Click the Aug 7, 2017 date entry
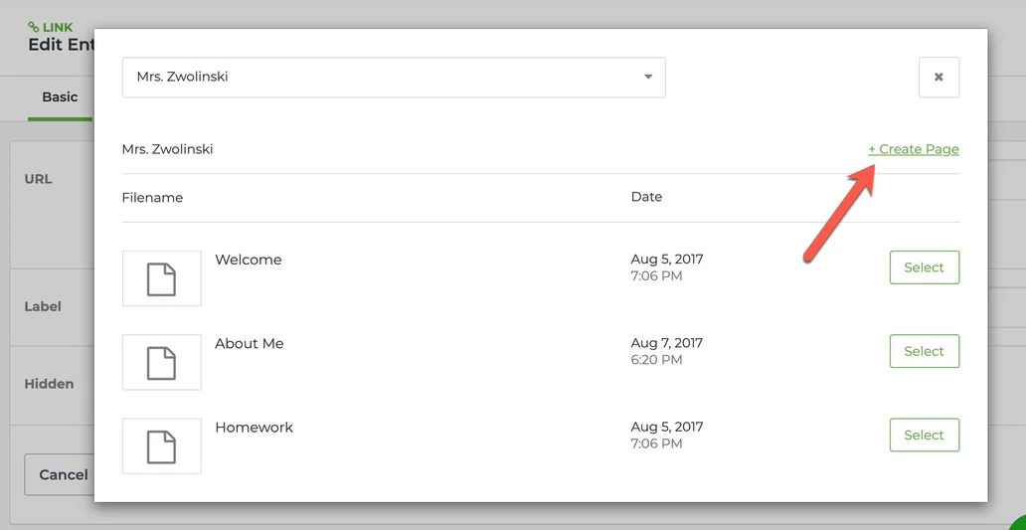 coord(666,343)
